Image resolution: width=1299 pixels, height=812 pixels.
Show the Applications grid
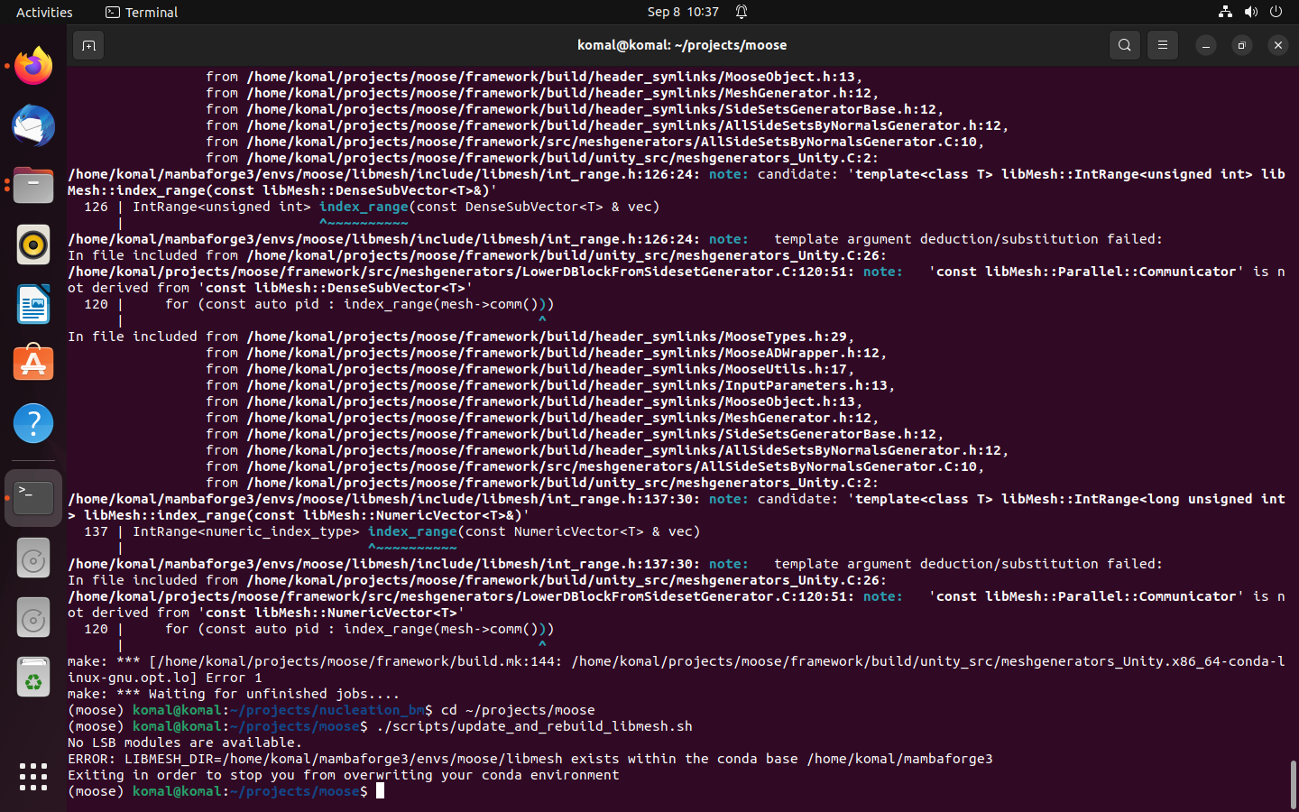click(x=32, y=776)
